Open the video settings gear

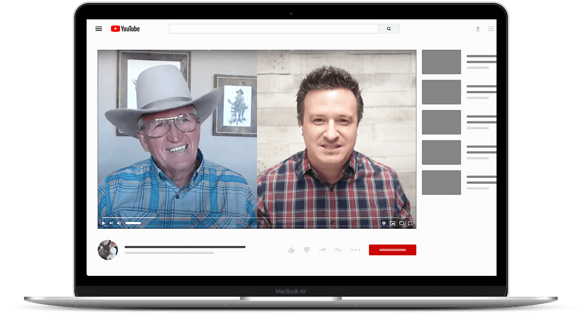click(x=384, y=223)
